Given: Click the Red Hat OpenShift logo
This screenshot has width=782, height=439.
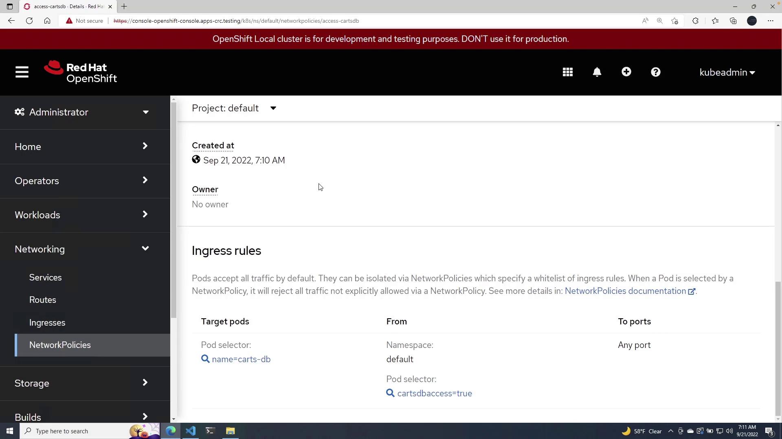Looking at the screenshot, I should [81, 72].
